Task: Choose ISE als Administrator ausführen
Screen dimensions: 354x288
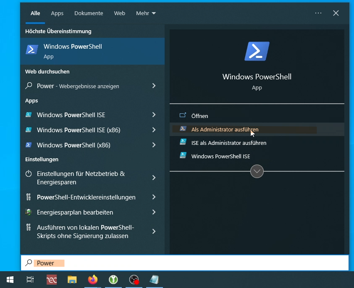Action: pos(257,143)
